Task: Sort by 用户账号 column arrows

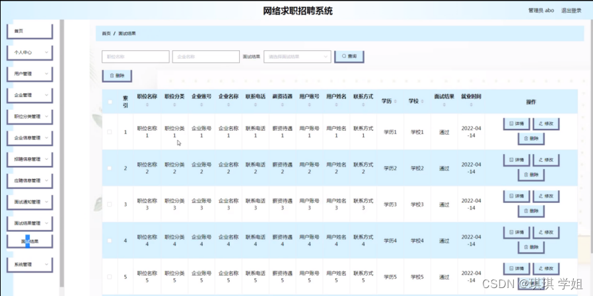Action: [309, 105]
